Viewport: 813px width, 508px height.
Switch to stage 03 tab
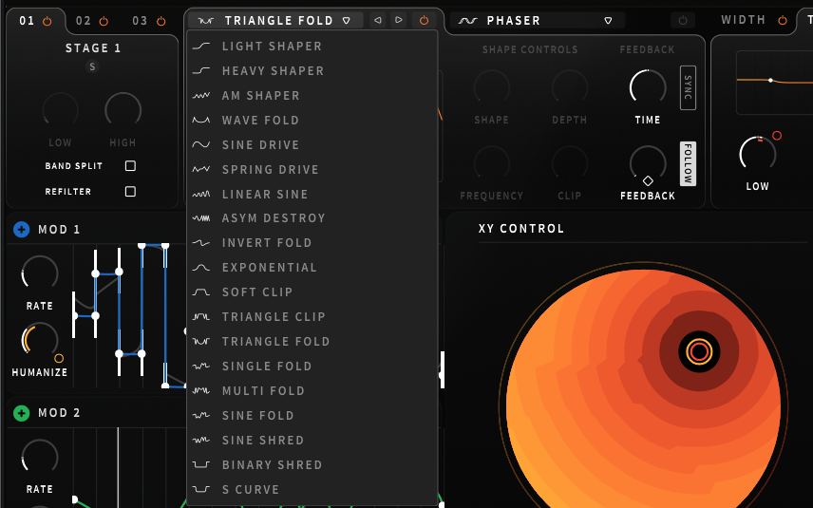pyautogui.click(x=140, y=21)
